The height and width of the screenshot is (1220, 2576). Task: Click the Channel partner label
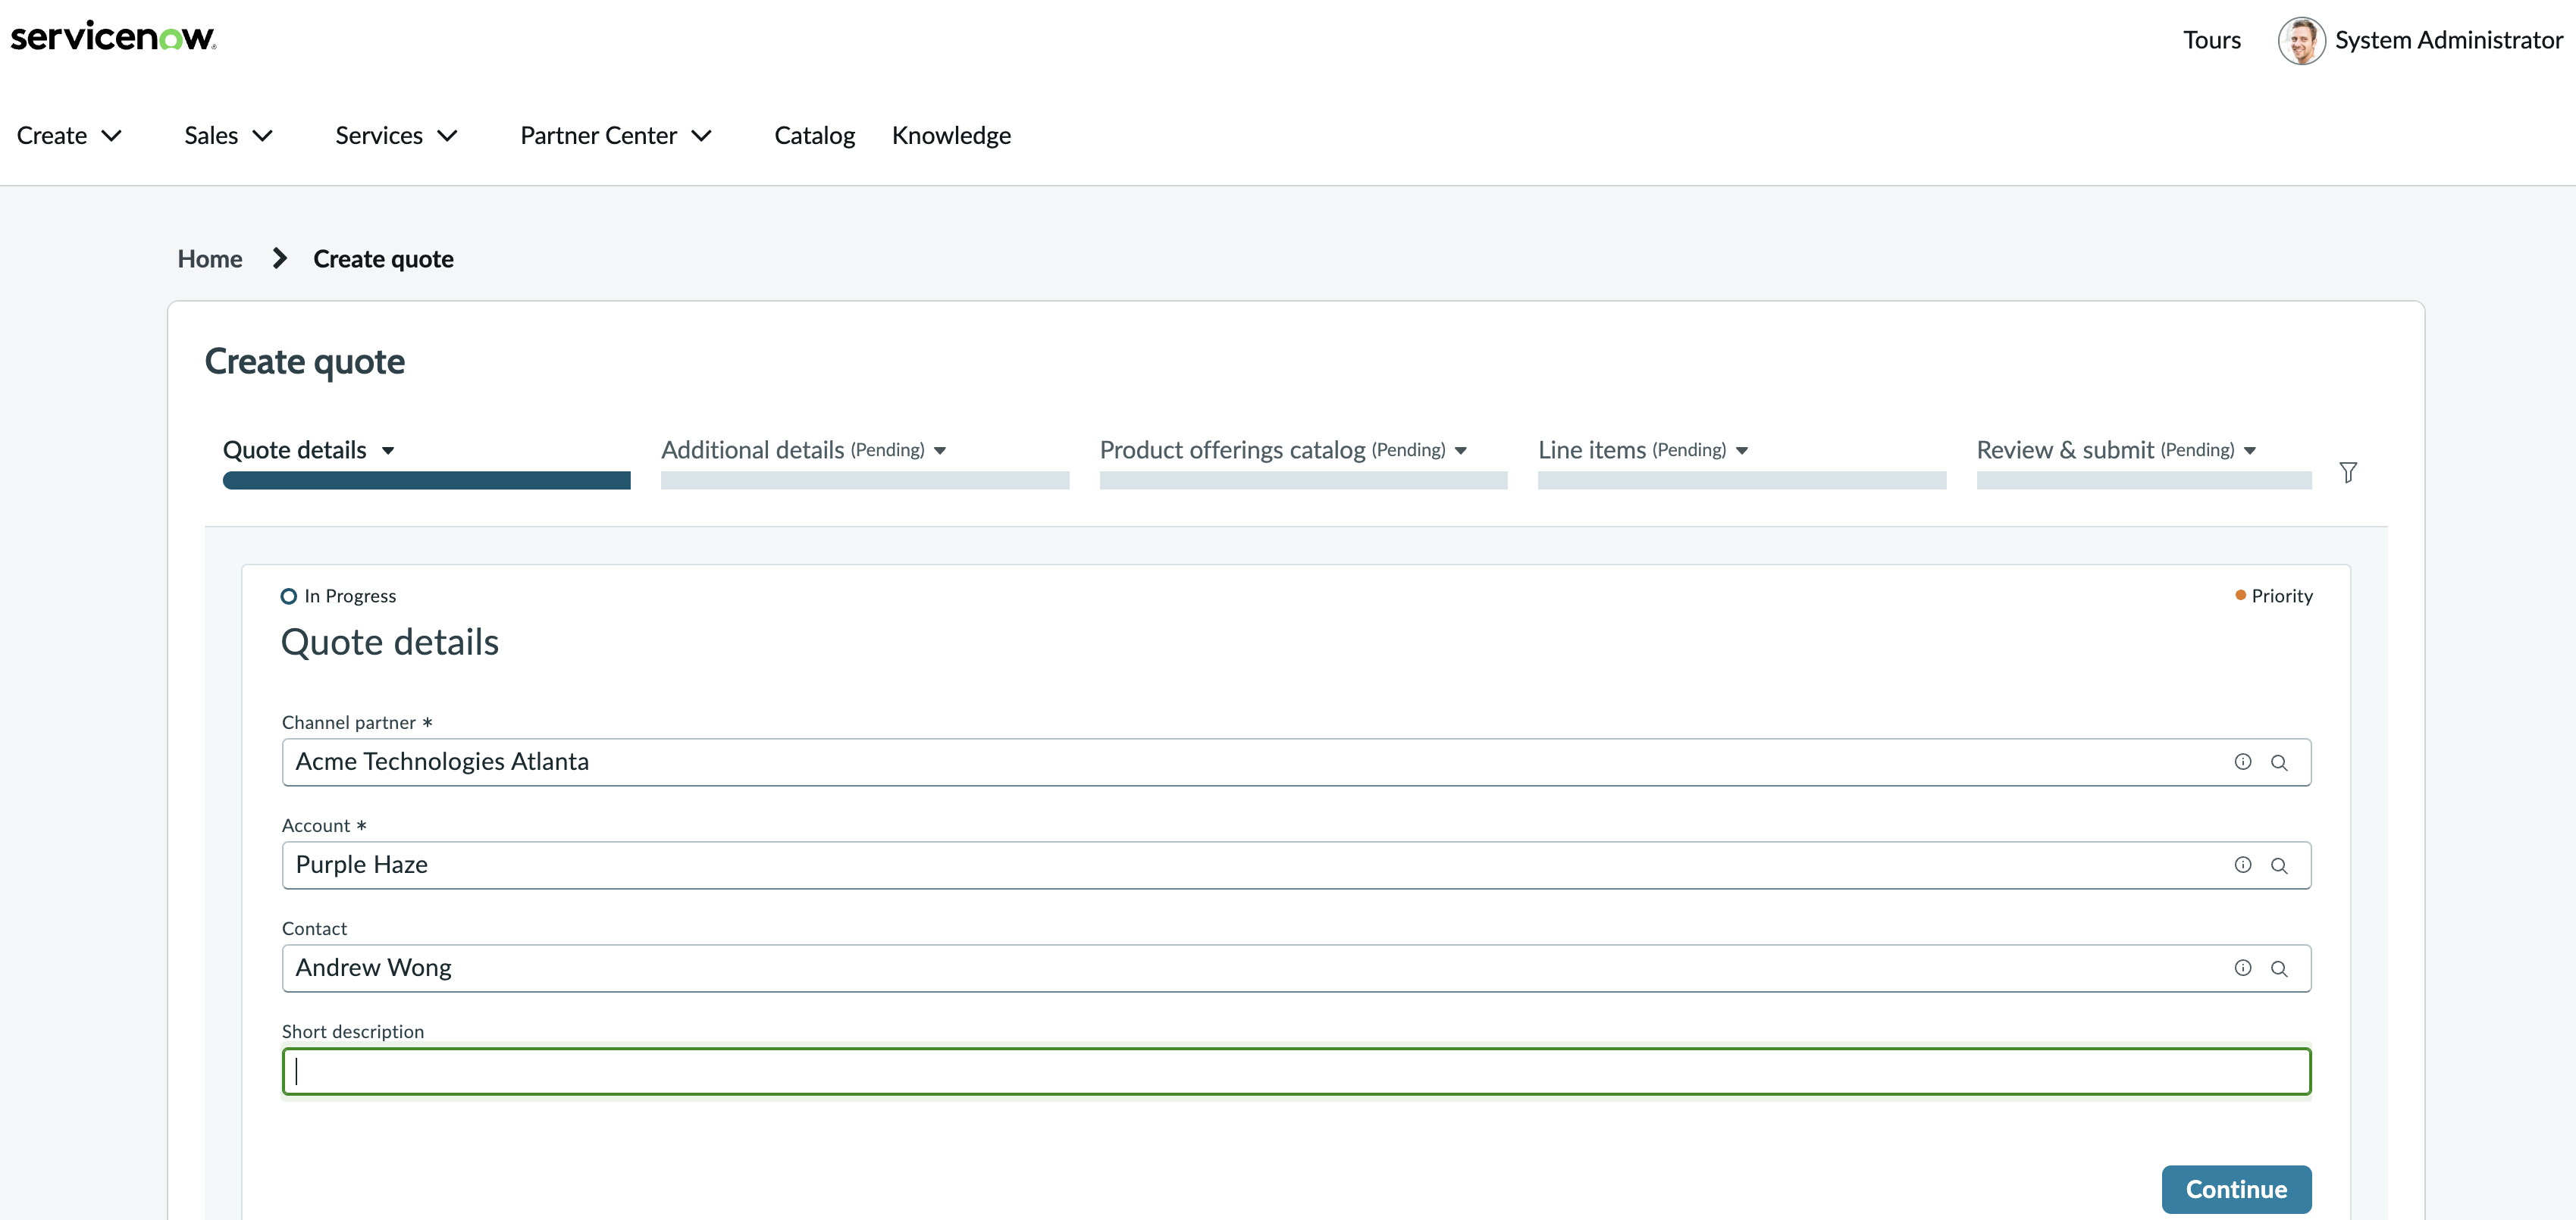[349, 722]
